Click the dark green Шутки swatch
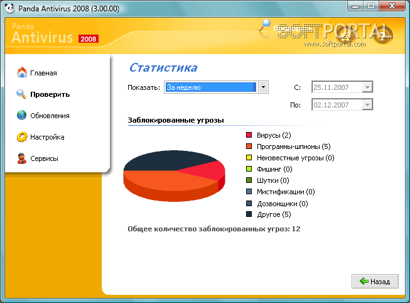This screenshot has width=410, height=303. point(249,180)
